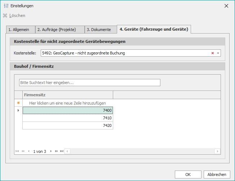Go to last record in navigator
The height and width of the screenshot is (181, 235).
click(x=62, y=151)
